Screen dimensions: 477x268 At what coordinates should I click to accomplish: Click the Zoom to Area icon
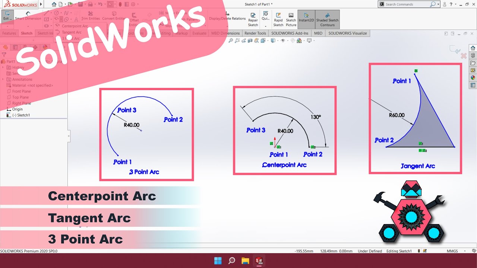click(x=238, y=41)
